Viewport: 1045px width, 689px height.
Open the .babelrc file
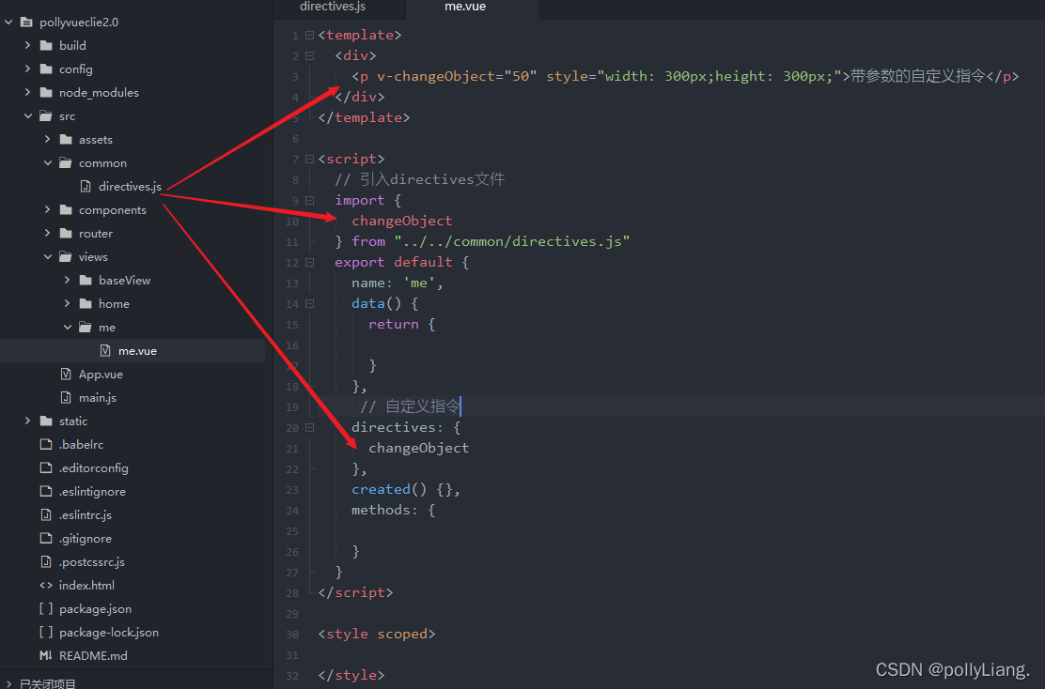(82, 445)
